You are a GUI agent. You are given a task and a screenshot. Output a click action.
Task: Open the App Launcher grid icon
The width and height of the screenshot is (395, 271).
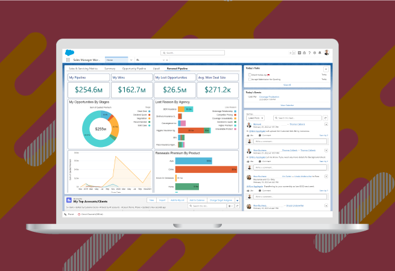click(x=68, y=60)
